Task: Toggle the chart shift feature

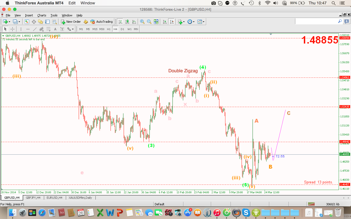Action: coord(172,21)
